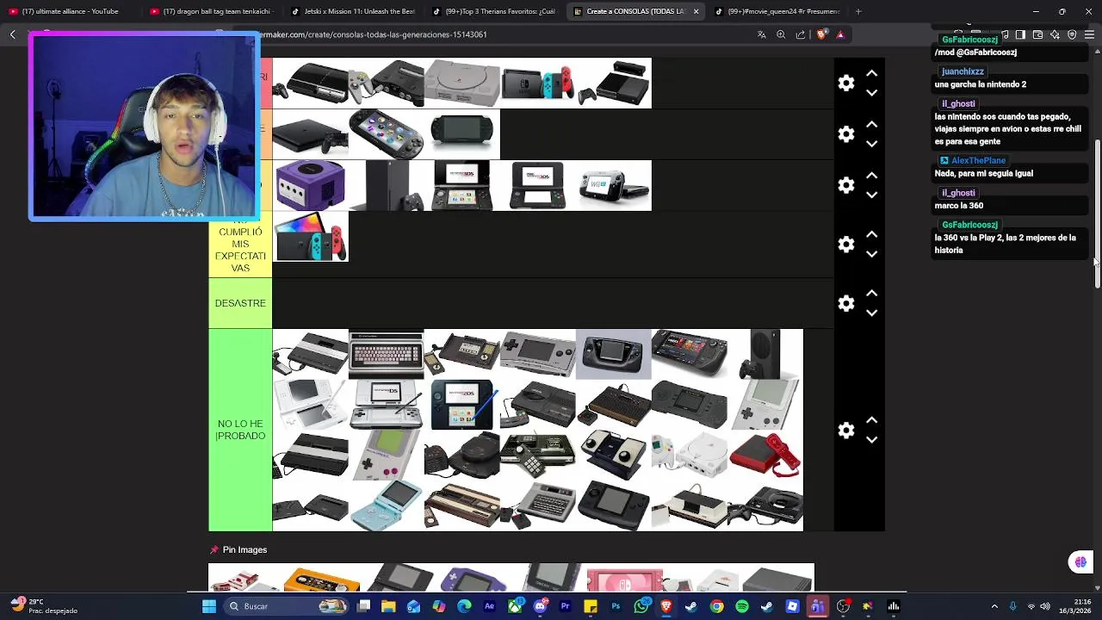1102x620 pixels.
Task: Select the Steam Deck image
Action: tap(689, 354)
